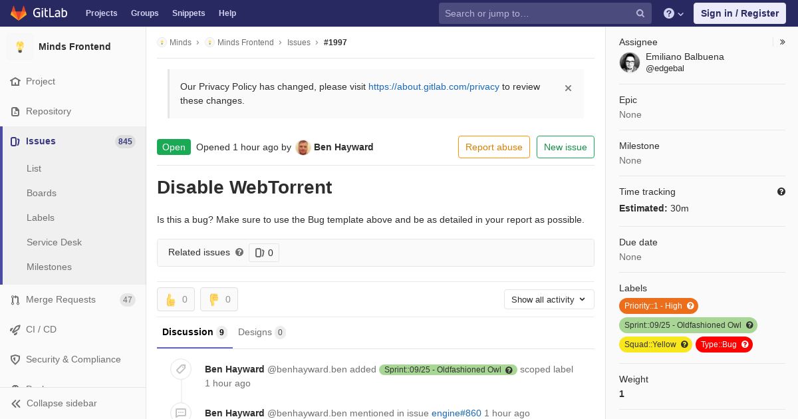Screen dimensions: 798x419
Task: Give a thumbs down reaction
Action: [x=219, y=299]
